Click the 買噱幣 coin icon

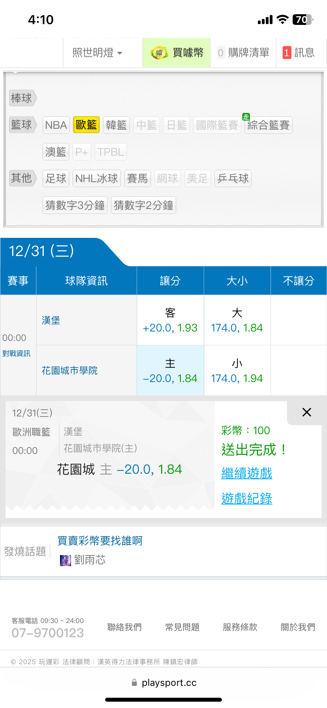click(159, 53)
